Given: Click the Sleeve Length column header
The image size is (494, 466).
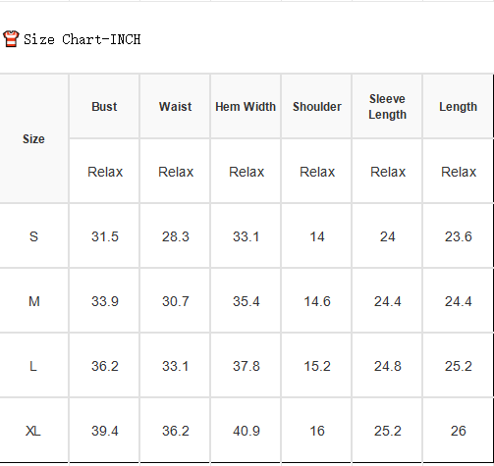Looking at the screenshot, I should click(x=388, y=107).
